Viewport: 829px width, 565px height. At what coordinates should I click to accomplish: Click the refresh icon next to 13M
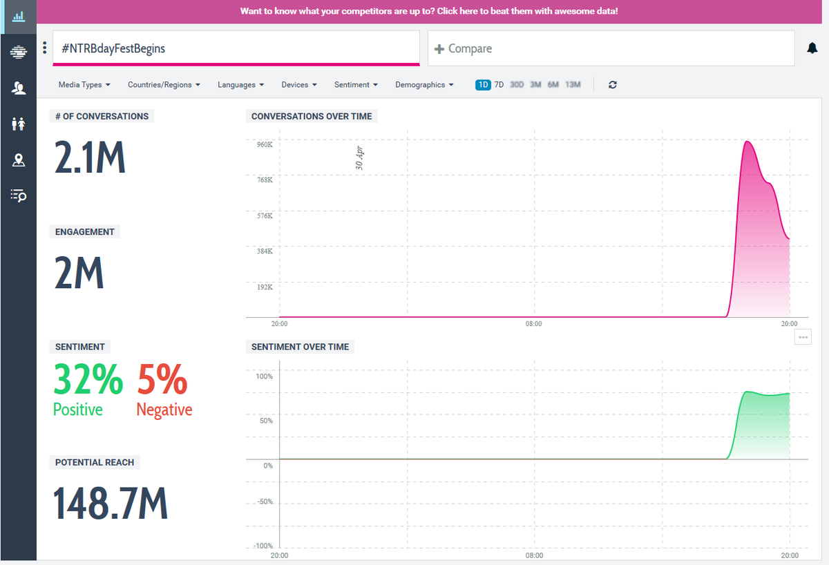pyautogui.click(x=612, y=85)
